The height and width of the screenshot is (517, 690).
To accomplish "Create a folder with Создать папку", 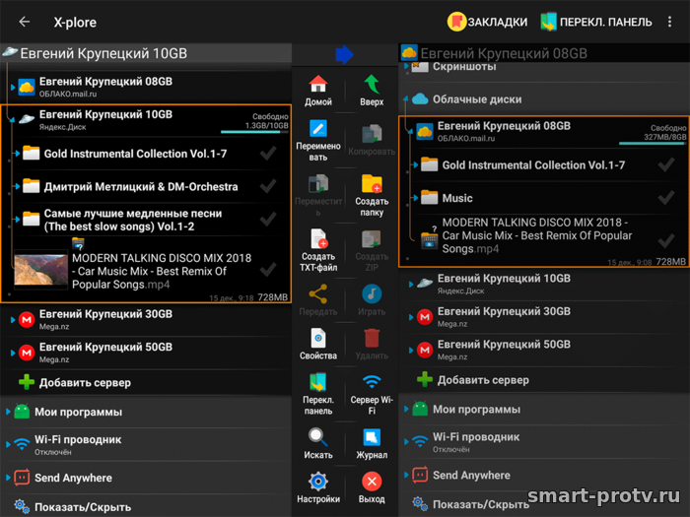I will [x=372, y=186].
